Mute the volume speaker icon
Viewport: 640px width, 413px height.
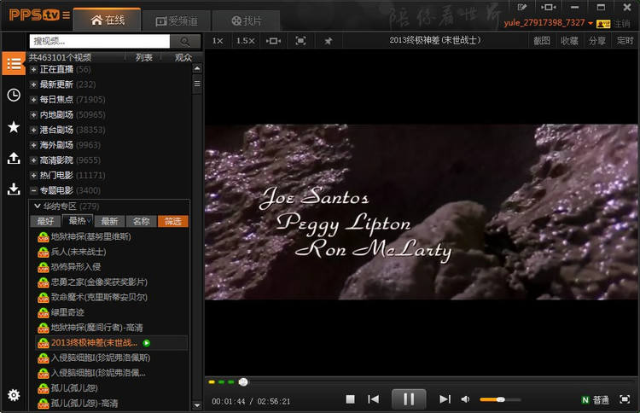465,399
